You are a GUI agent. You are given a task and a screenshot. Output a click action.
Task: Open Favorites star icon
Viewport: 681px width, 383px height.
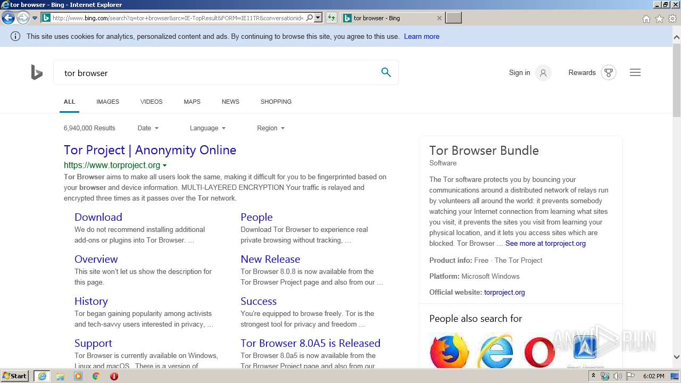(x=659, y=19)
